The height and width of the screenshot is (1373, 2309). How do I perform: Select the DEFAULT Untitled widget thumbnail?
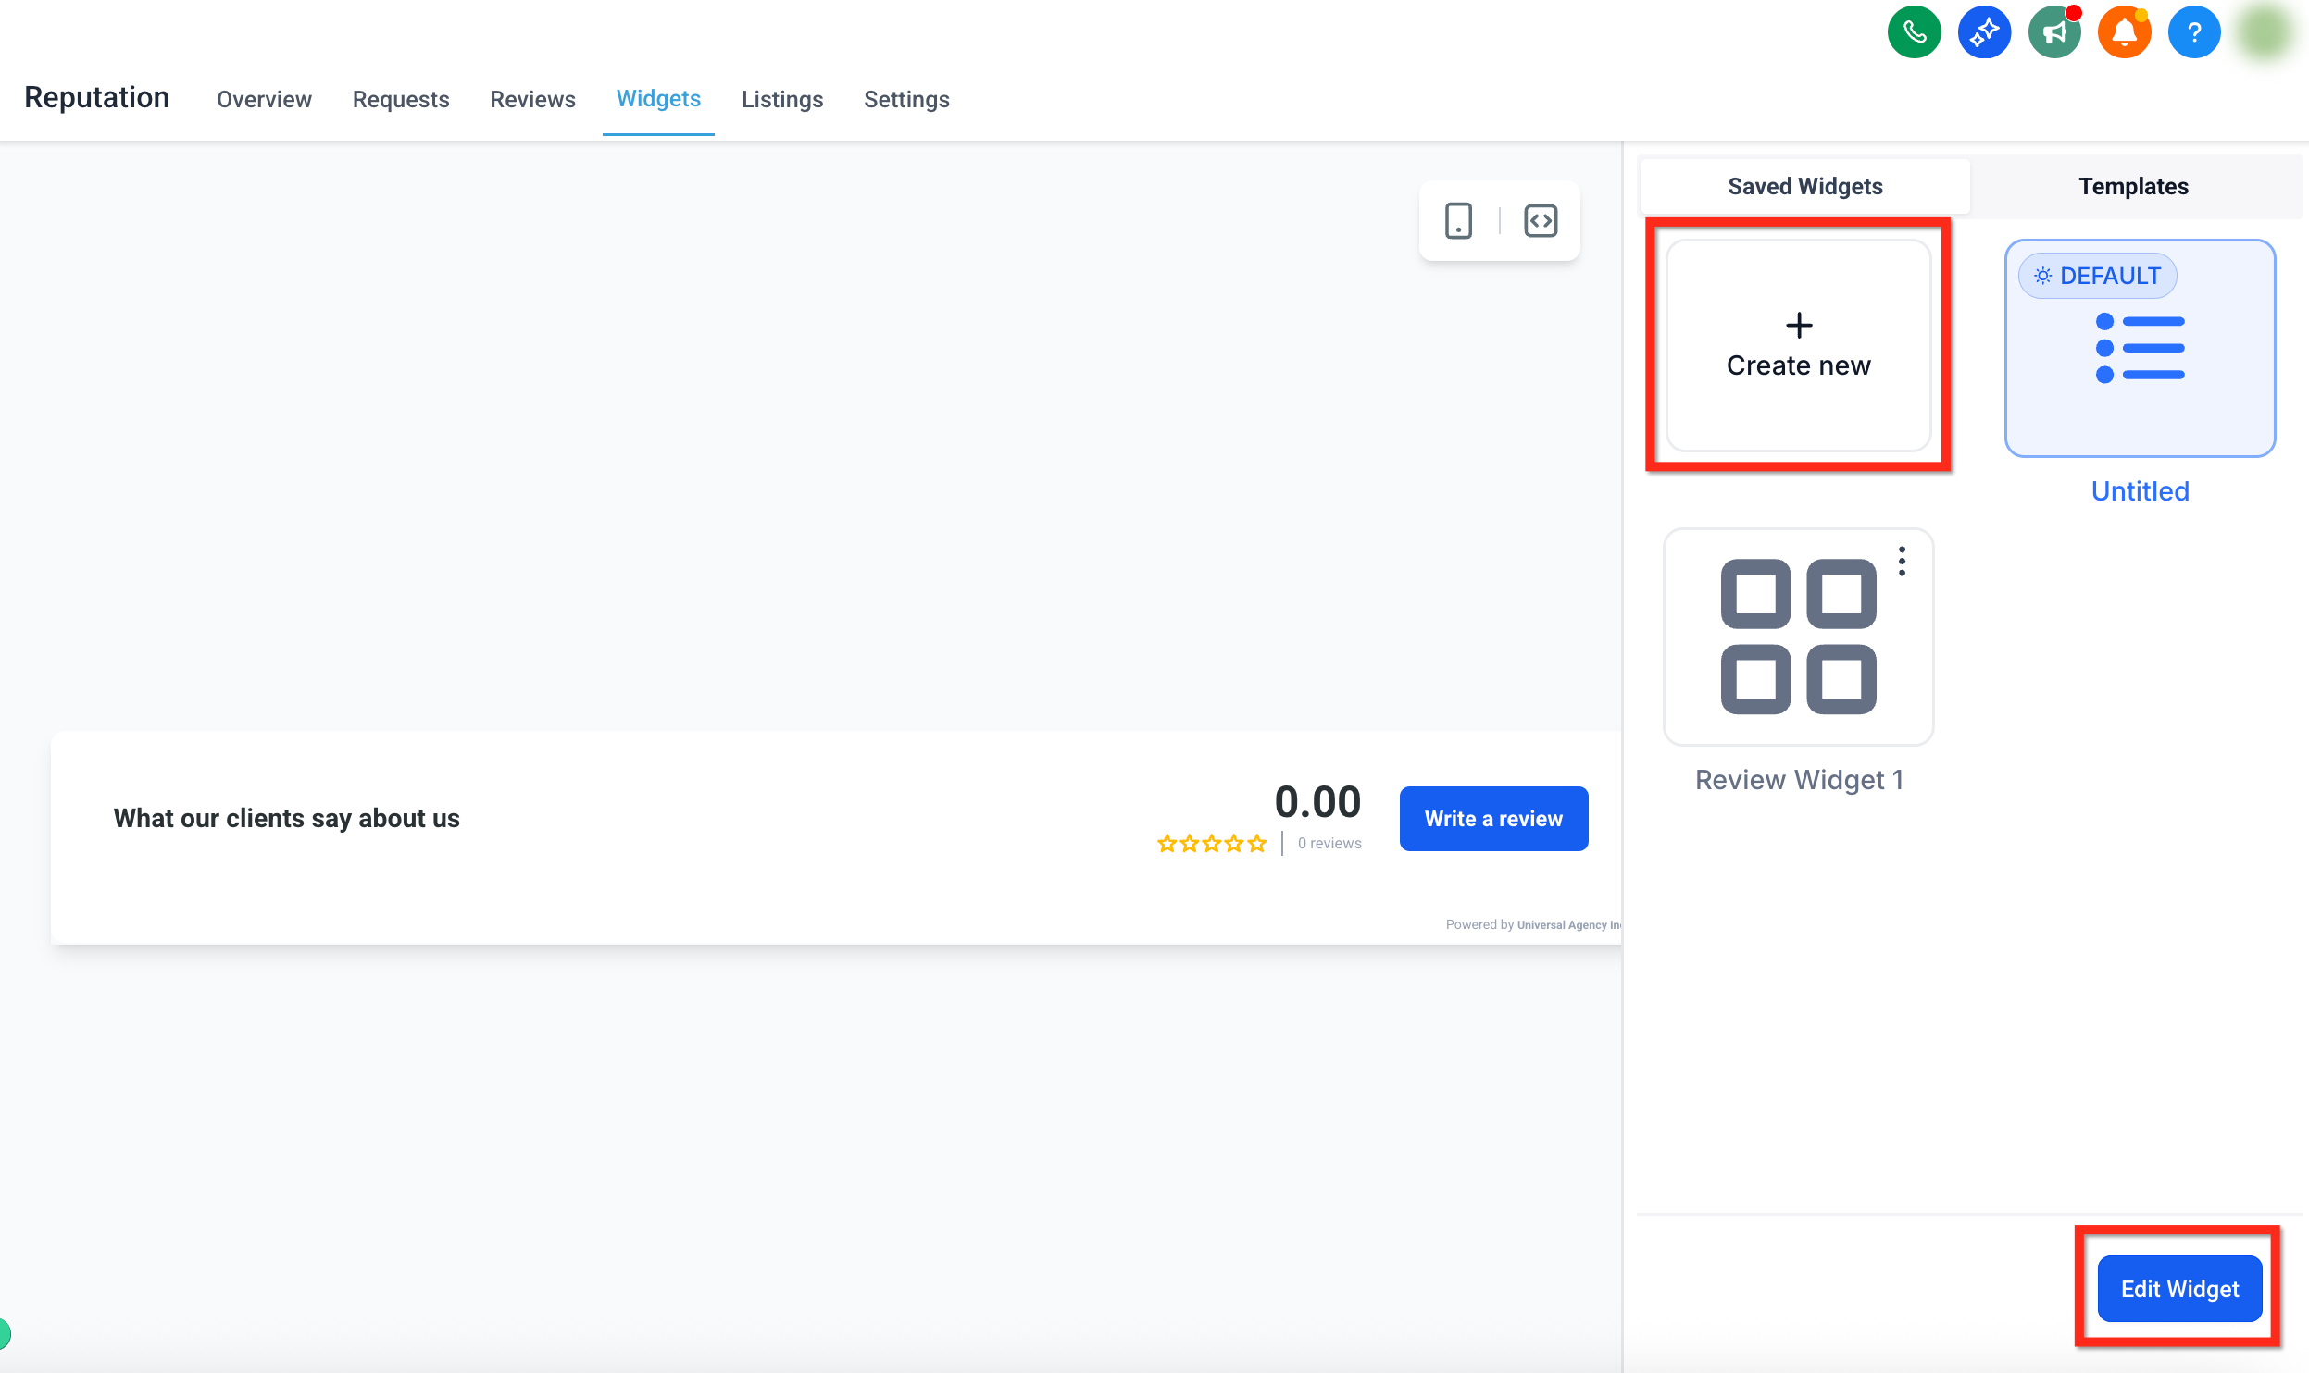point(2140,361)
